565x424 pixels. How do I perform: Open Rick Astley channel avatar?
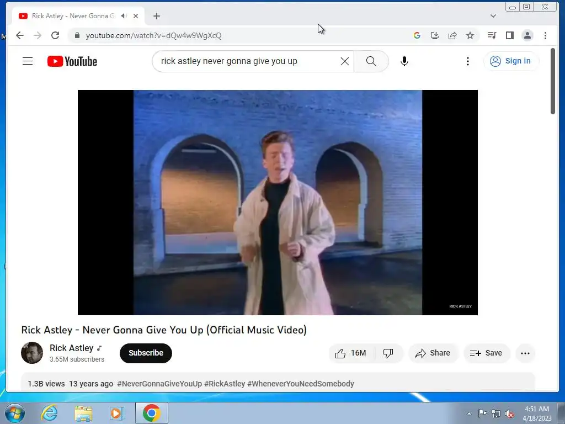(31, 353)
